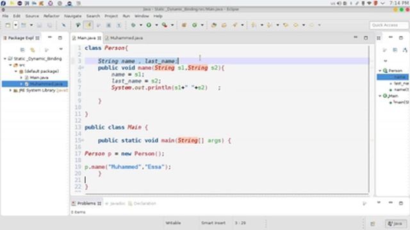This screenshot has width=410, height=230.
Task: Collapse the Static_Dynamic_Binding project node
Action: pyautogui.click(x=5, y=59)
